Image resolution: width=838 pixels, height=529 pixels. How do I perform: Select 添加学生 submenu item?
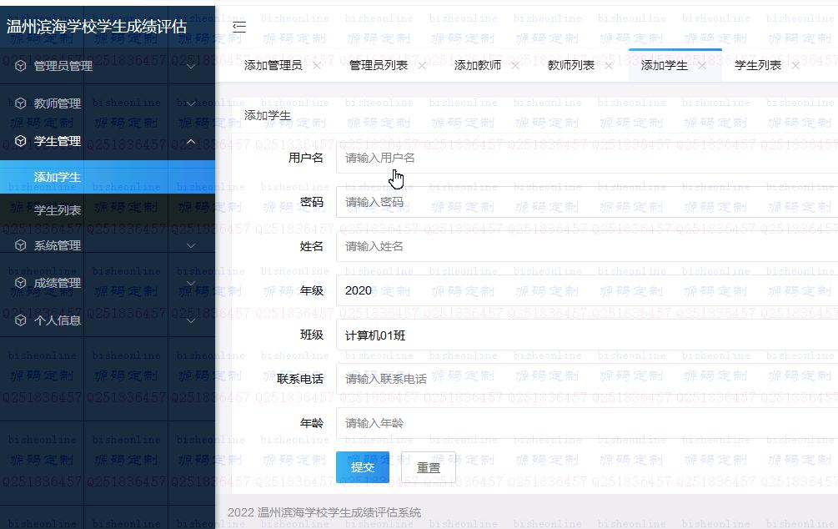pos(108,177)
